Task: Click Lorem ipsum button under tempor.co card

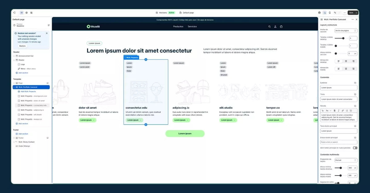Action: (275, 120)
